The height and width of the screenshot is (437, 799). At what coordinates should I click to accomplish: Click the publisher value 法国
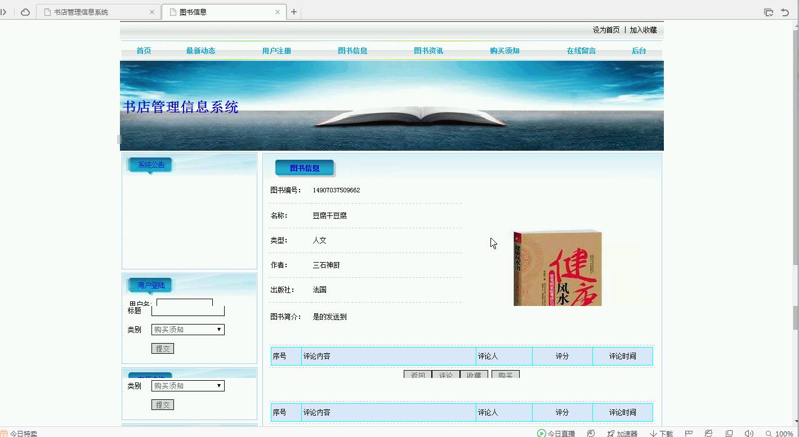pos(319,290)
